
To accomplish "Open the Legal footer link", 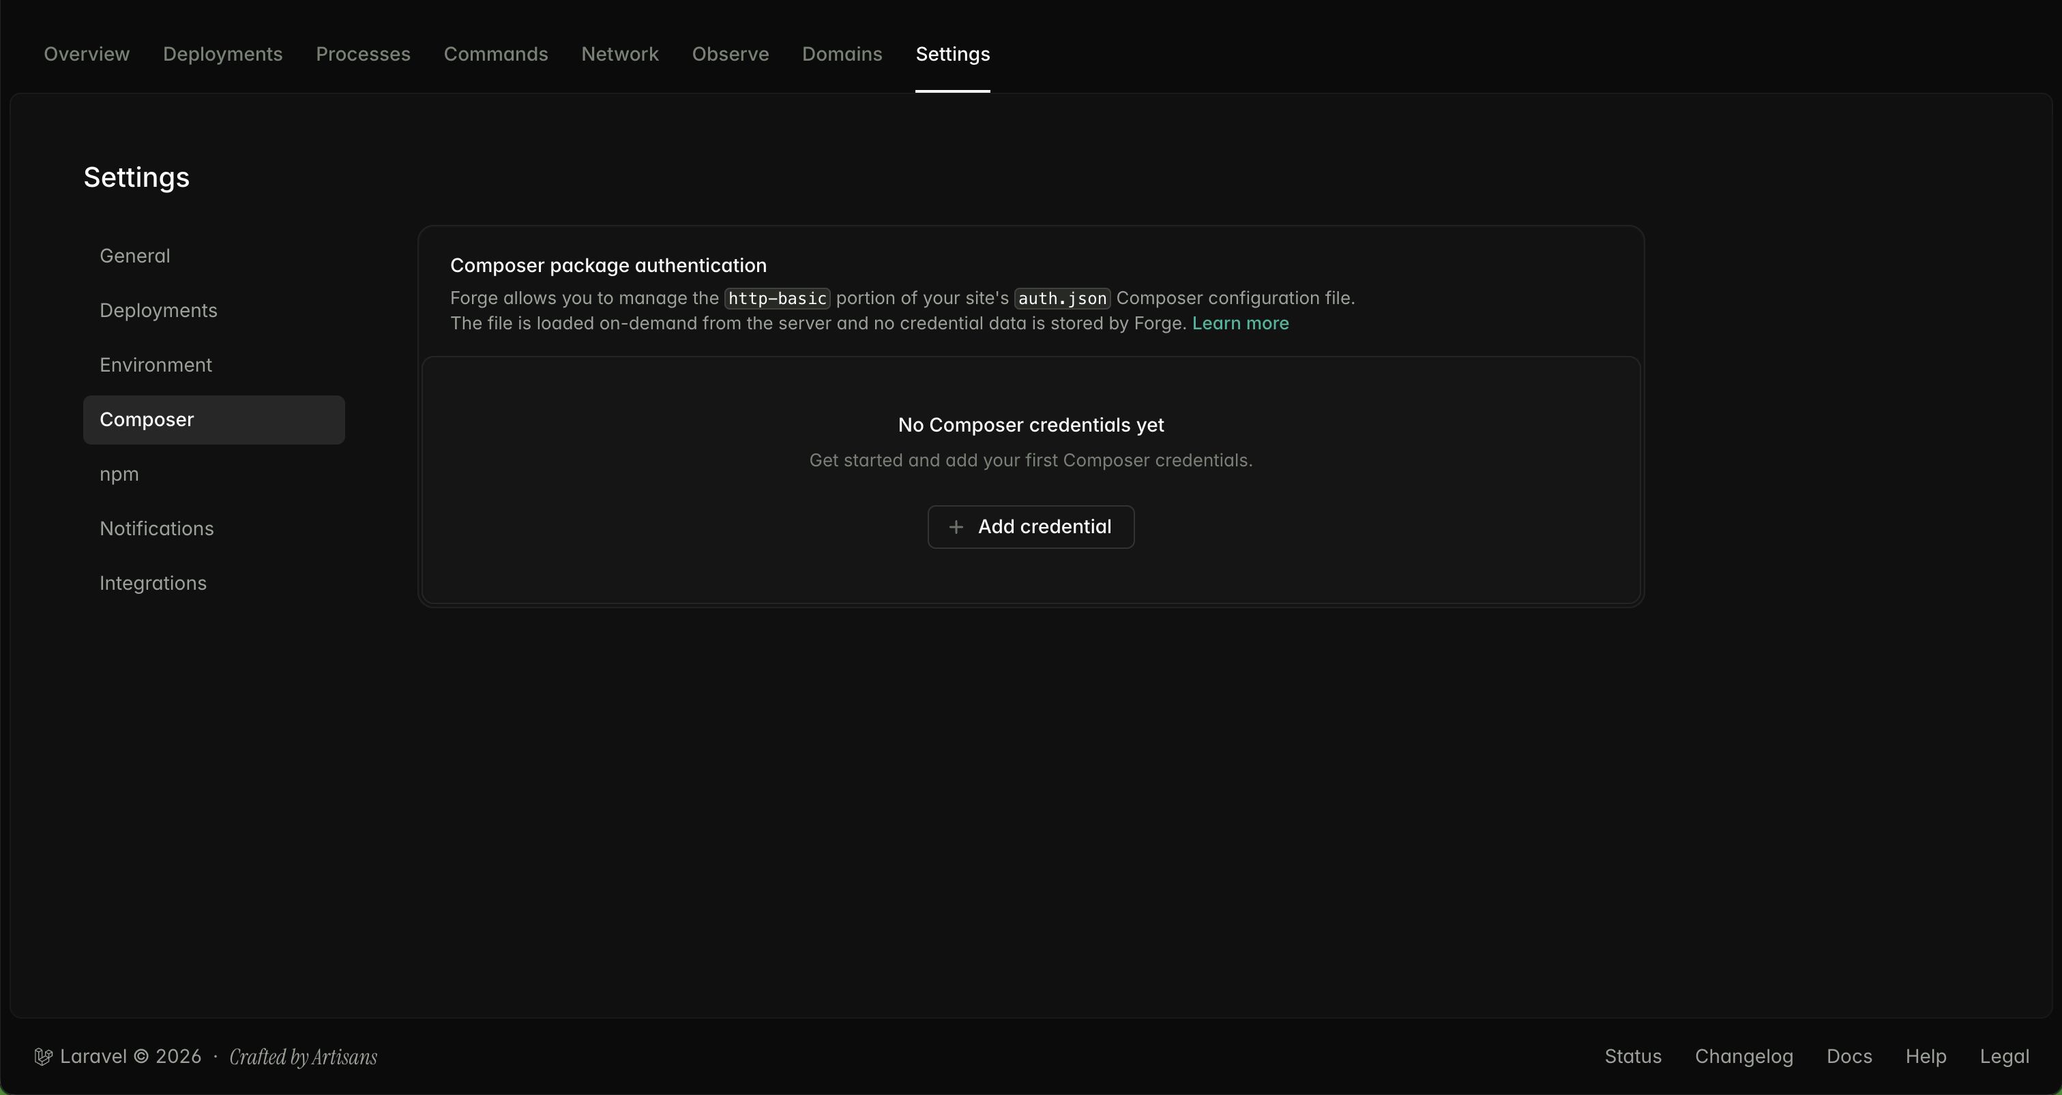I will 2005,1057.
